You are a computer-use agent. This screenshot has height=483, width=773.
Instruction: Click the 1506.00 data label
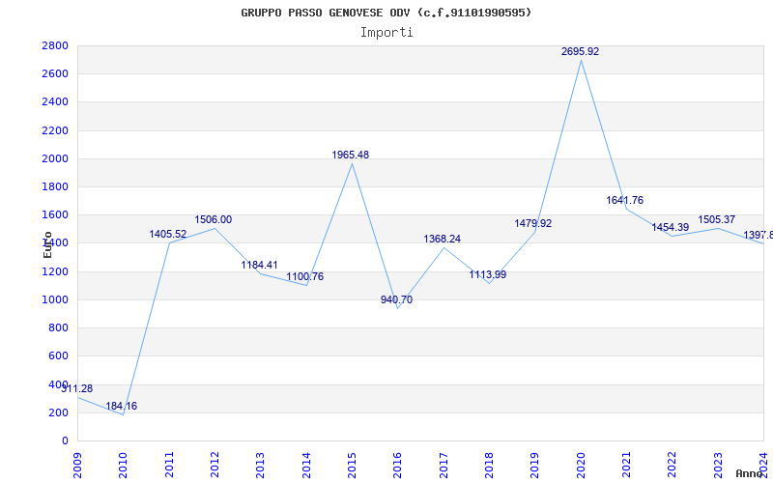213,220
